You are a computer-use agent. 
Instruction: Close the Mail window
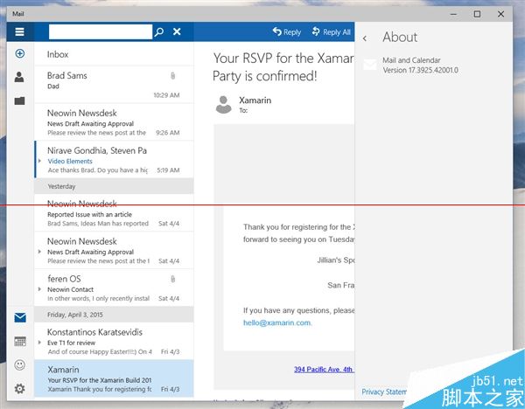pos(500,14)
